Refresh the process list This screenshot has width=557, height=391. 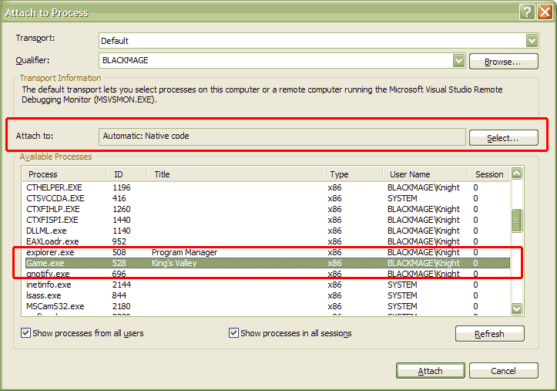[489, 334]
